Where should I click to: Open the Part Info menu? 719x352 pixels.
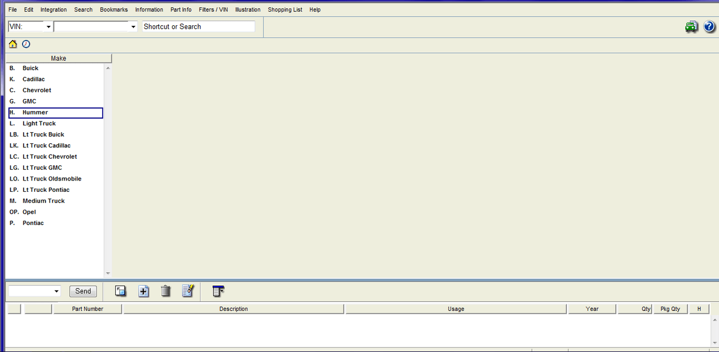[x=181, y=10]
